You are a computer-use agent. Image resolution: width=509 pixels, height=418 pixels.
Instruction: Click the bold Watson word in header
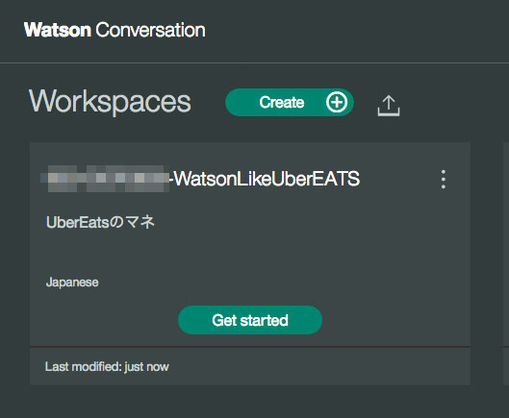point(58,30)
